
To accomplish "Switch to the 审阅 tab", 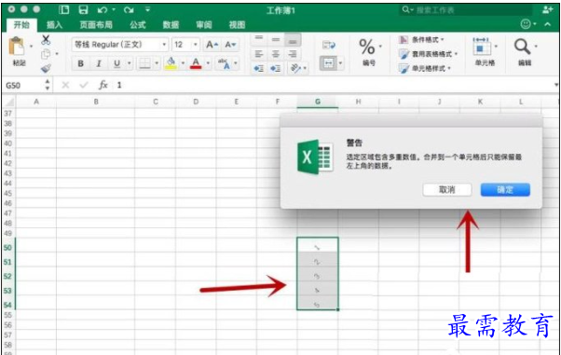I will tap(204, 25).
